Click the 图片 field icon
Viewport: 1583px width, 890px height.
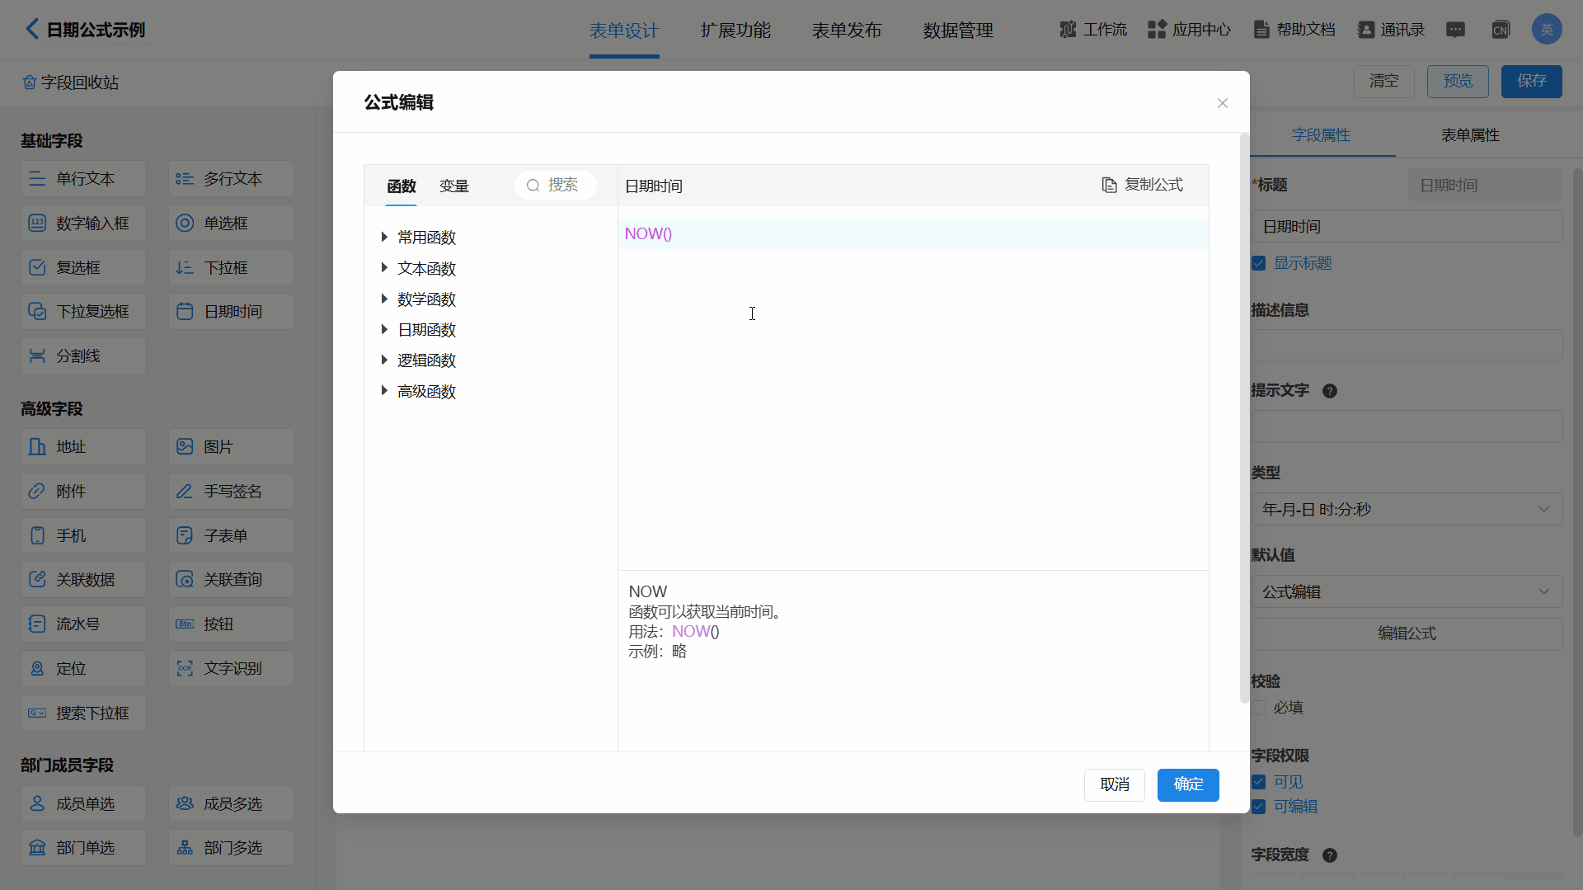point(185,446)
